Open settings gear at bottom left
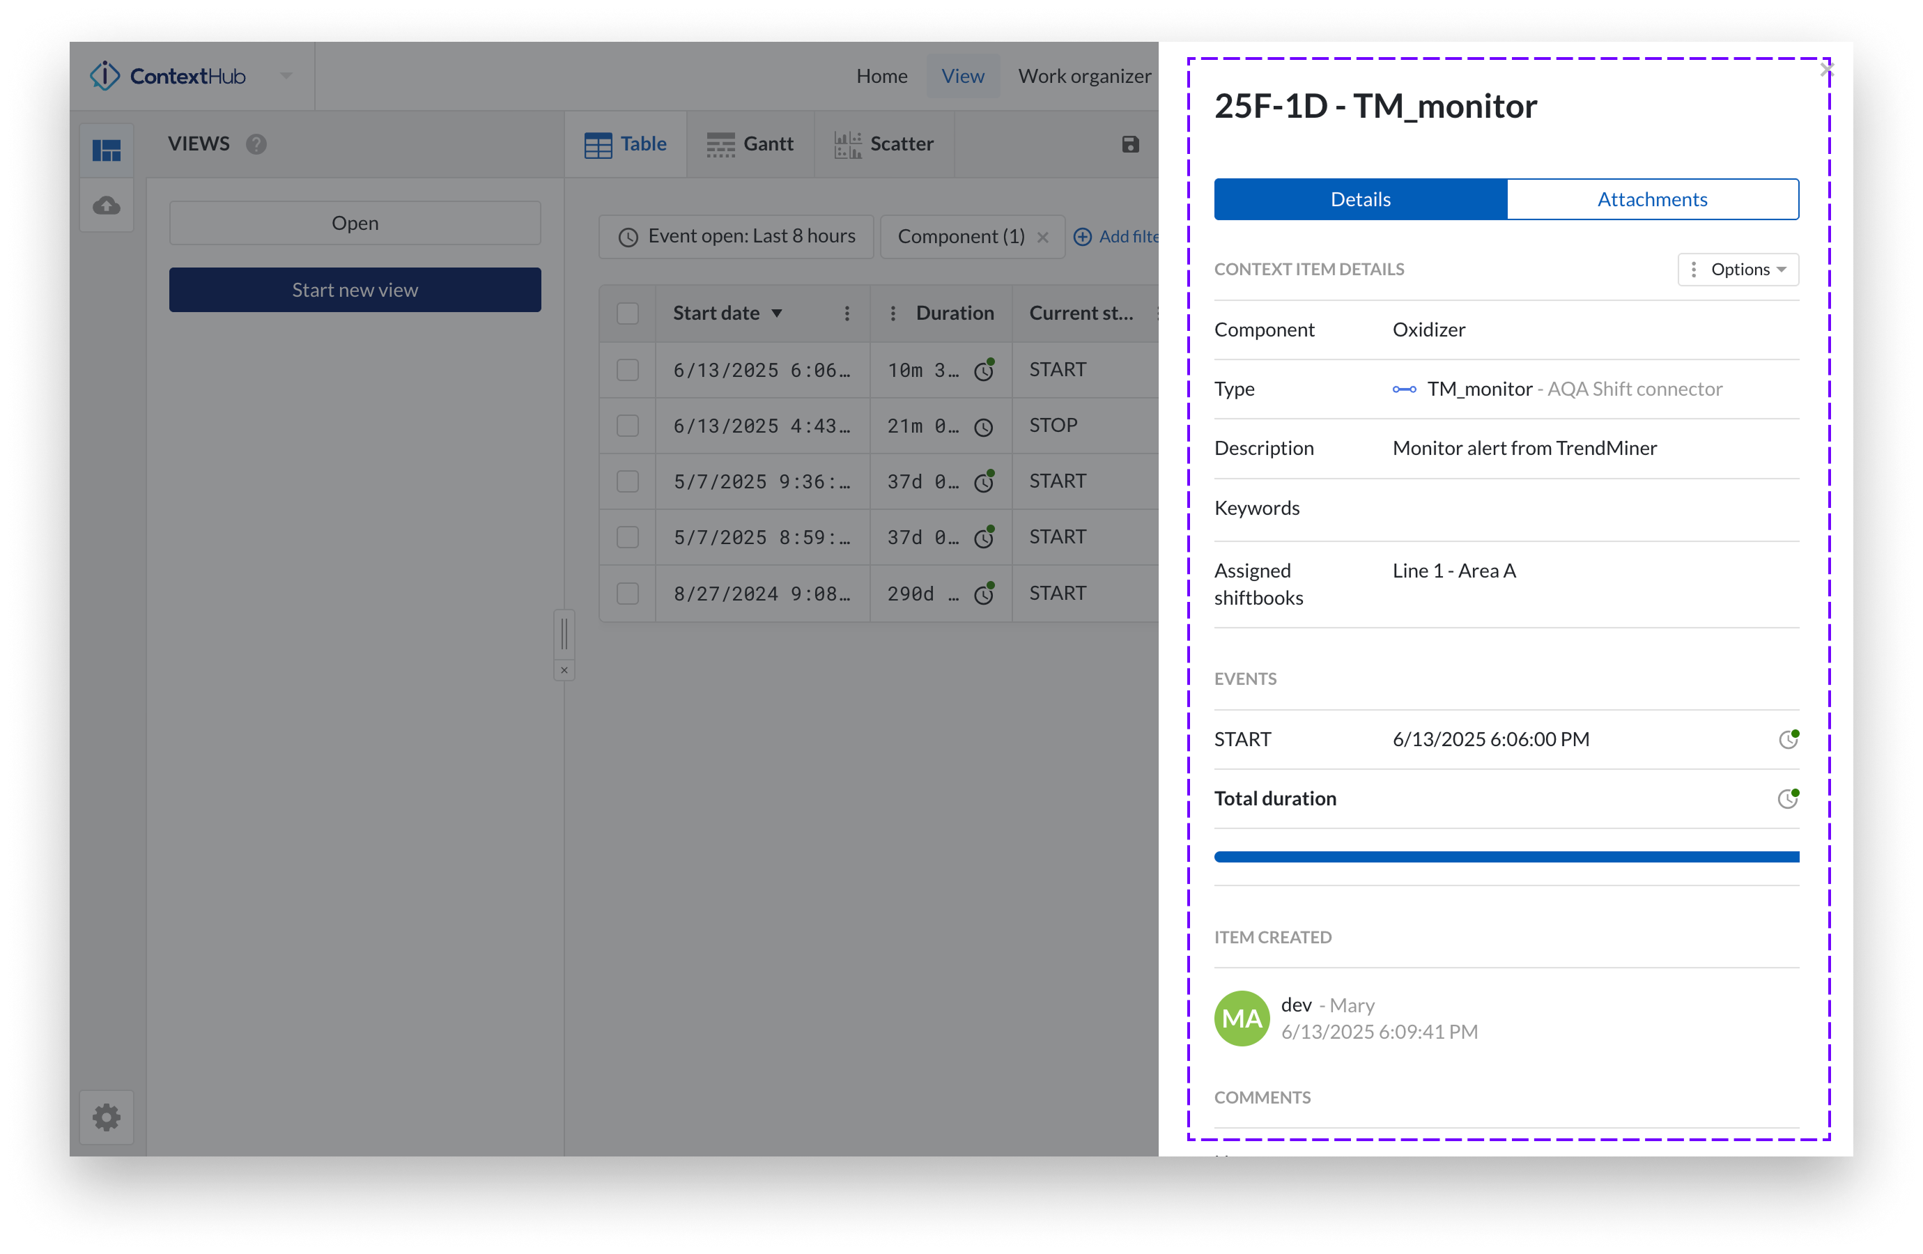 tap(107, 1117)
